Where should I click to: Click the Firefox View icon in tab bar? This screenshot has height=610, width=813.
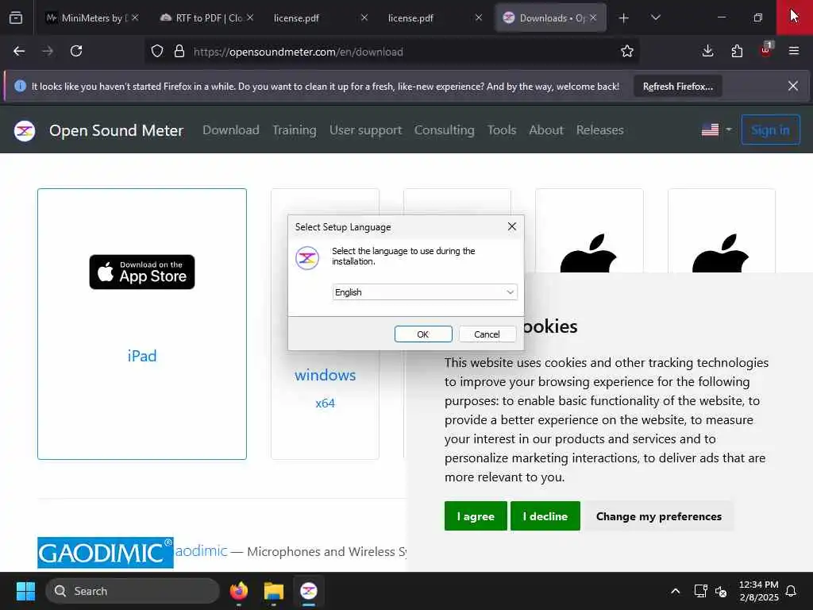coord(16,17)
